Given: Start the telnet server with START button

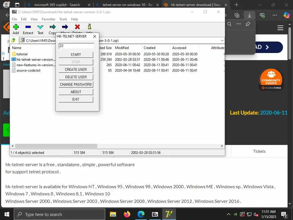Looking at the screenshot, I should (76, 55).
